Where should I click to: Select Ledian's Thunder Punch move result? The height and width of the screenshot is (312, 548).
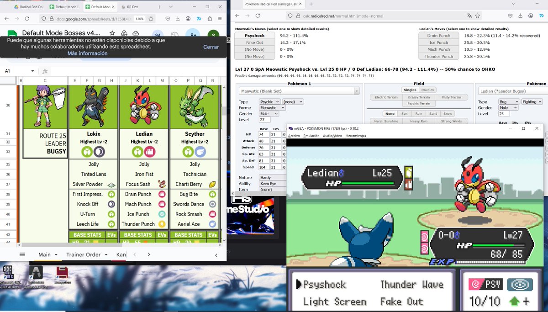pos(439,57)
